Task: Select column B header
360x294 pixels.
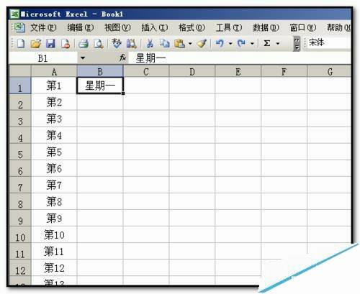Action: pos(100,71)
